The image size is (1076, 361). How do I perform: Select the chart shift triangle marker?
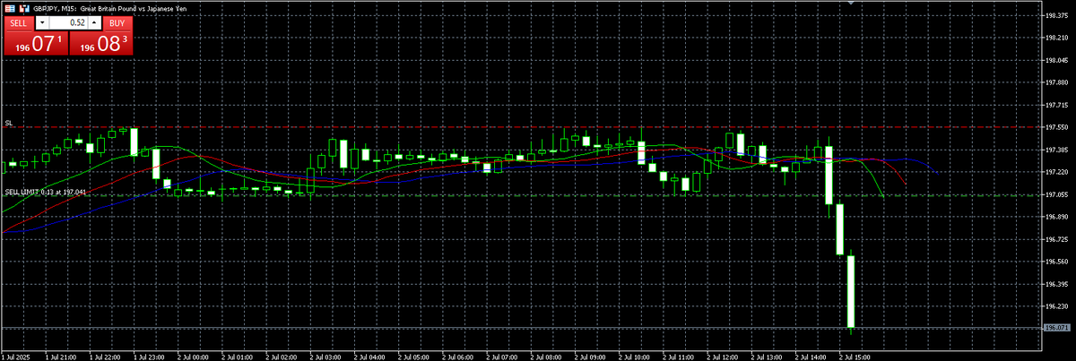(x=851, y=4)
